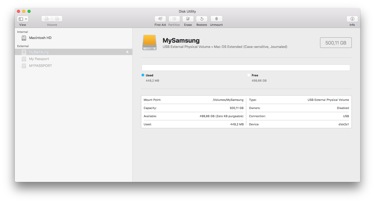This screenshot has height=203, width=375.
Task: Select Macintosh HD in sidebar
Action: [x=73, y=38]
